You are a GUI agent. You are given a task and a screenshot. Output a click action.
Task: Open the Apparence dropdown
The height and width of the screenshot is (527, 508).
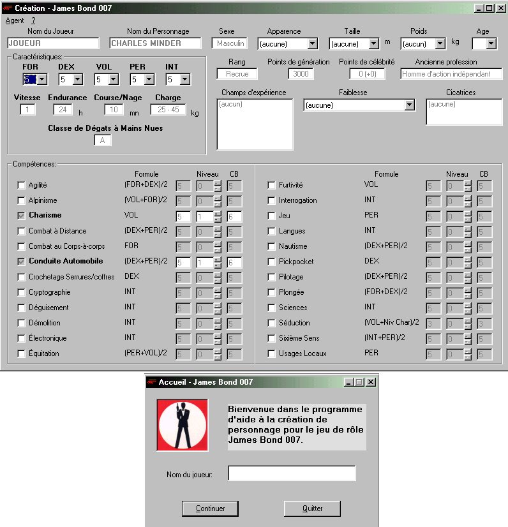point(313,43)
